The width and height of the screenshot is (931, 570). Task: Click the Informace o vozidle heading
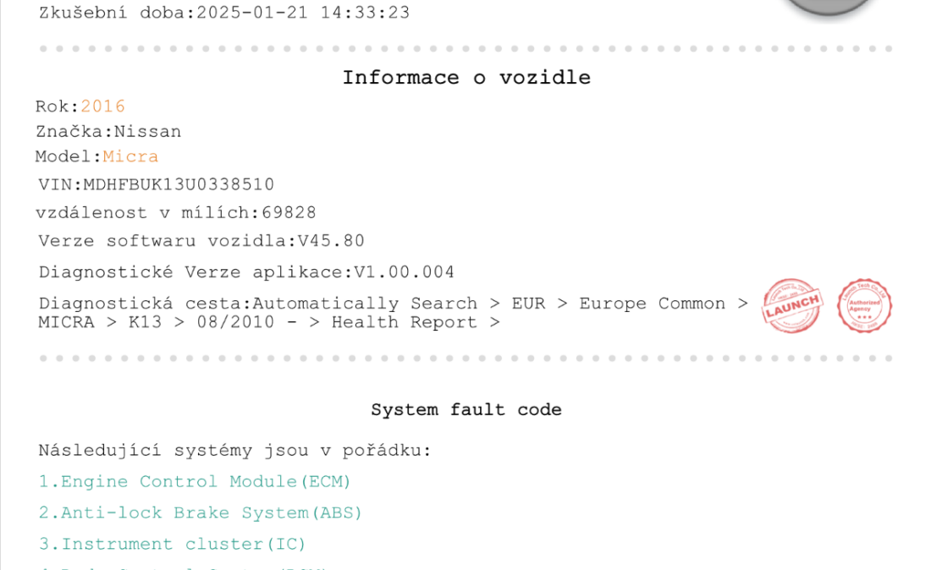point(466,78)
